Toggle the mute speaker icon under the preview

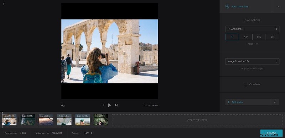click(63, 105)
